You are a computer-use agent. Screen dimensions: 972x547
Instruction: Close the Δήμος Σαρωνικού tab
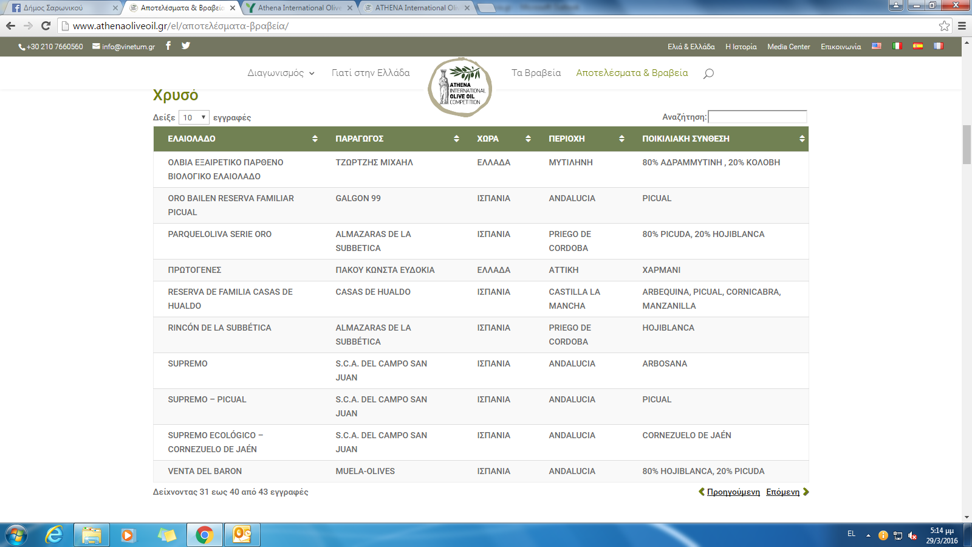point(115,8)
